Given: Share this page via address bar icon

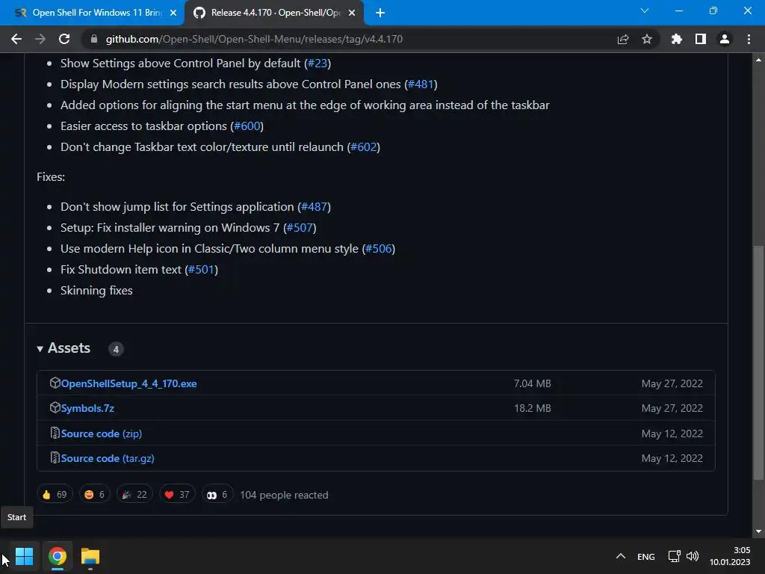Looking at the screenshot, I should (x=623, y=39).
